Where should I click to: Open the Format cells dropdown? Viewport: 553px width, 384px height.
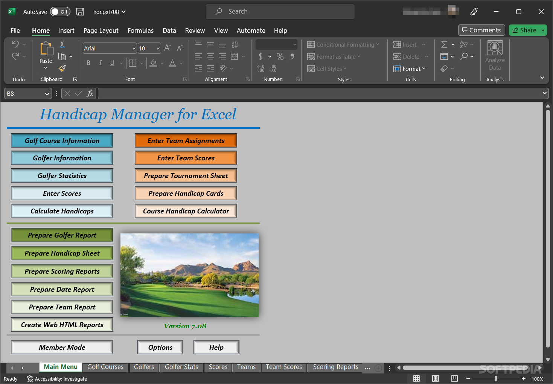(409, 69)
